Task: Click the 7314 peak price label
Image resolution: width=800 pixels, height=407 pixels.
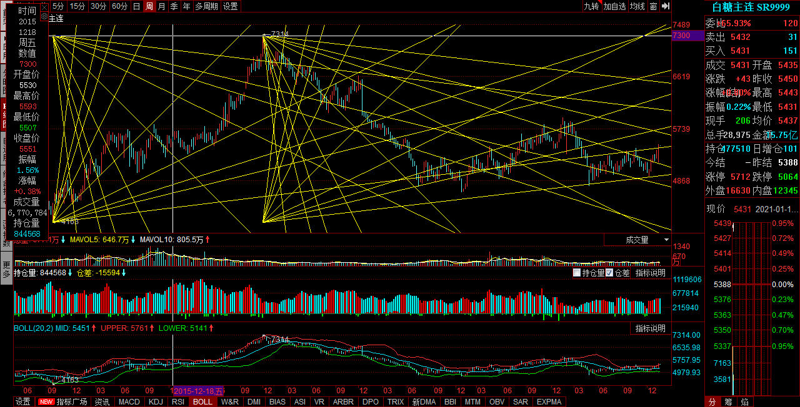Action: [x=280, y=34]
